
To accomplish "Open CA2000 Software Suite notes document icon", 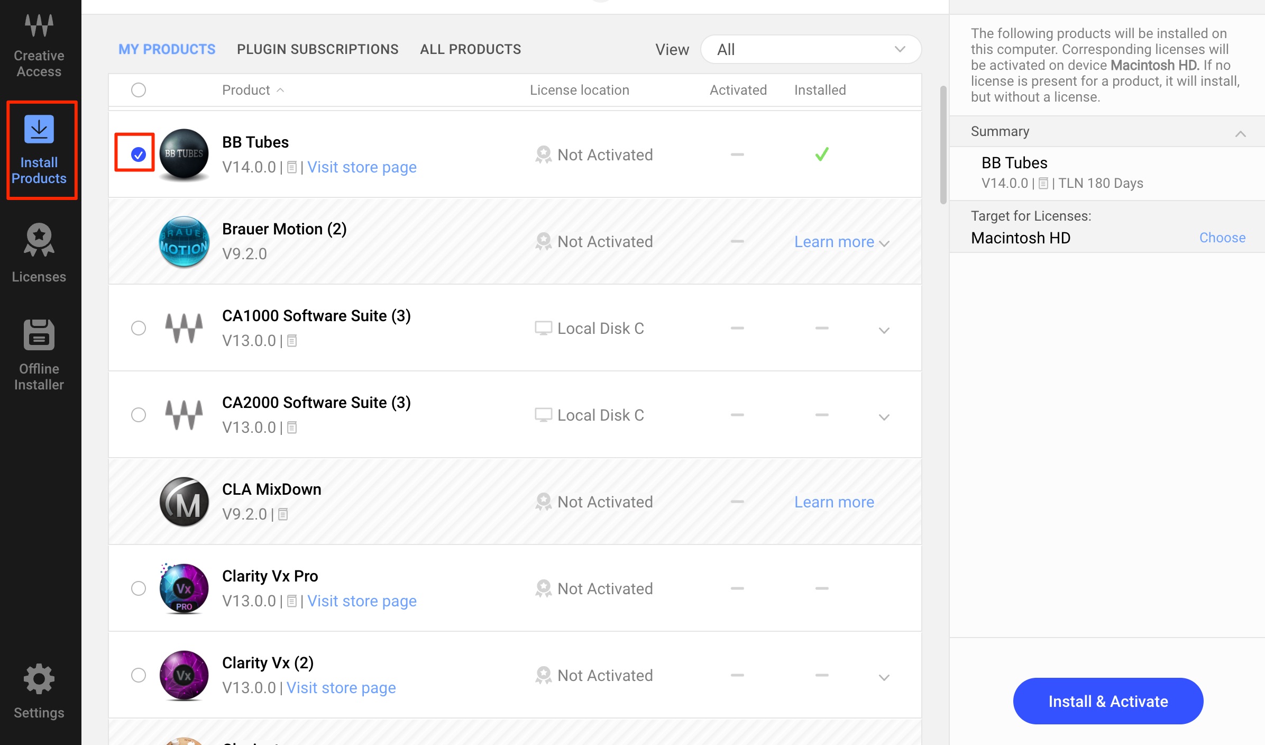I will click(292, 428).
